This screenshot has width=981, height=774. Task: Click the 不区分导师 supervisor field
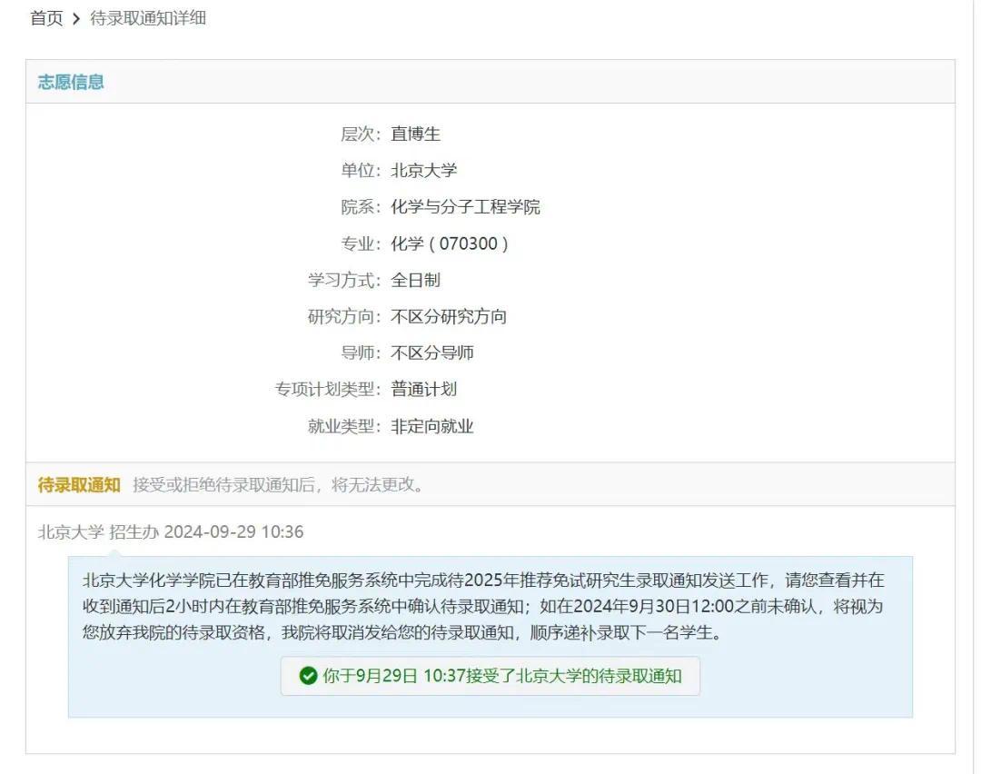(434, 352)
